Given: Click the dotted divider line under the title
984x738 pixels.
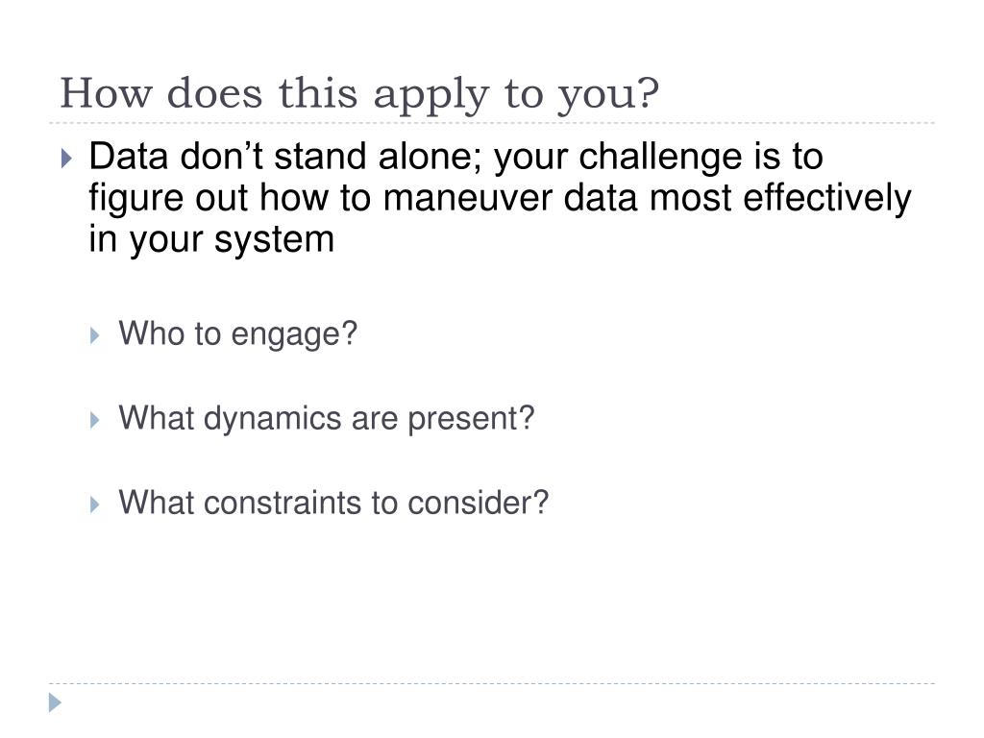Looking at the screenshot, I should 492,123.
